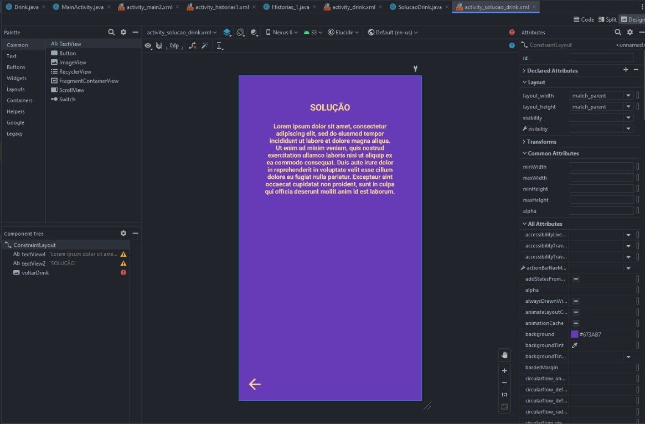Viewport: 645px width, 424px height.
Task: Zoom in with the plus button
Action: [504, 370]
